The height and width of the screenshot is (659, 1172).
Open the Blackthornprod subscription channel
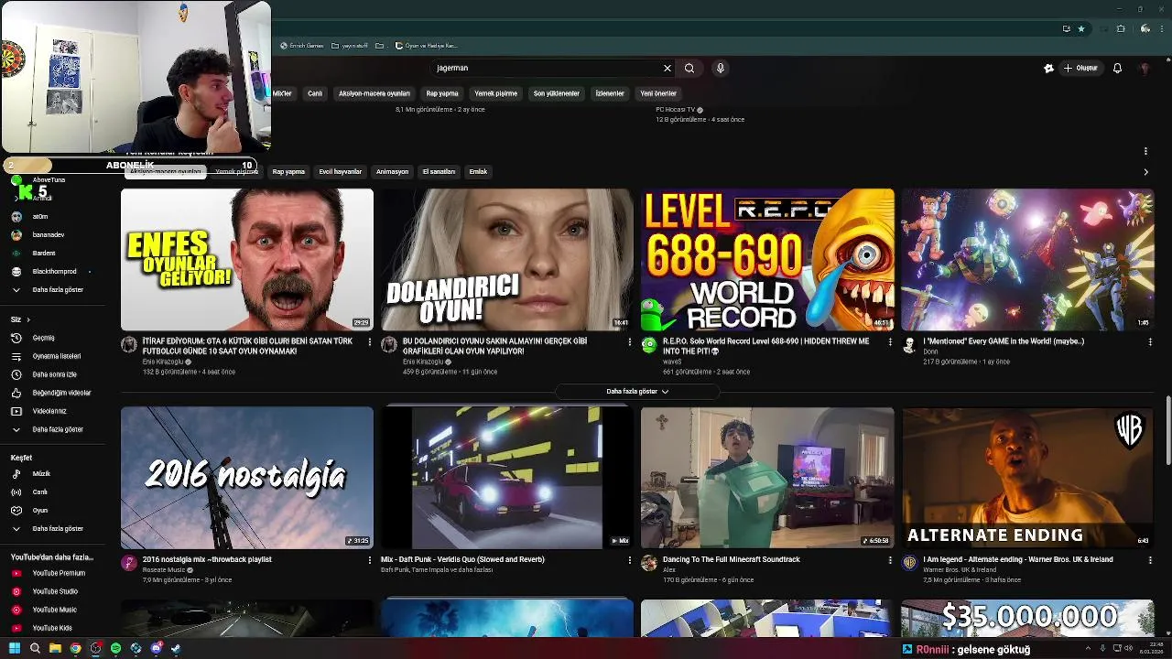coord(53,271)
